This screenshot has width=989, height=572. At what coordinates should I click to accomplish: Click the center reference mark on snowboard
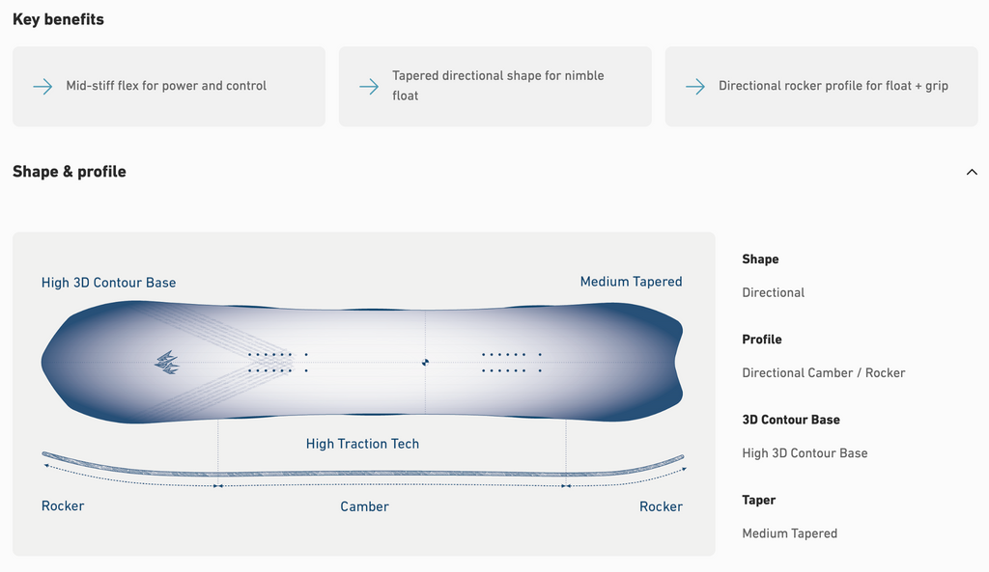pos(425,363)
